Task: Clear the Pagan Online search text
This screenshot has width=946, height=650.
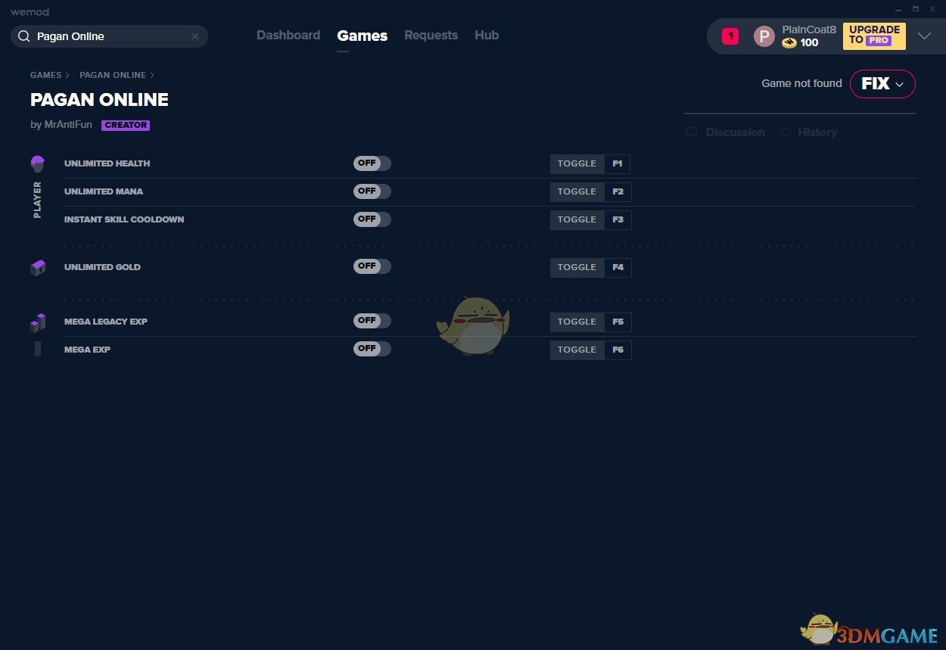Action: [x=195, y=36]
